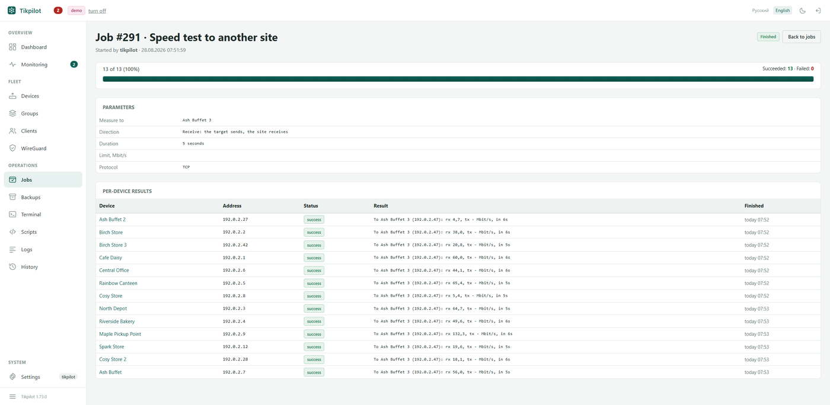Image resolution: width=830 pixels, height=405 pixels.
Task: Open the Dashboard menu item
Action: [x=43, y=47]
